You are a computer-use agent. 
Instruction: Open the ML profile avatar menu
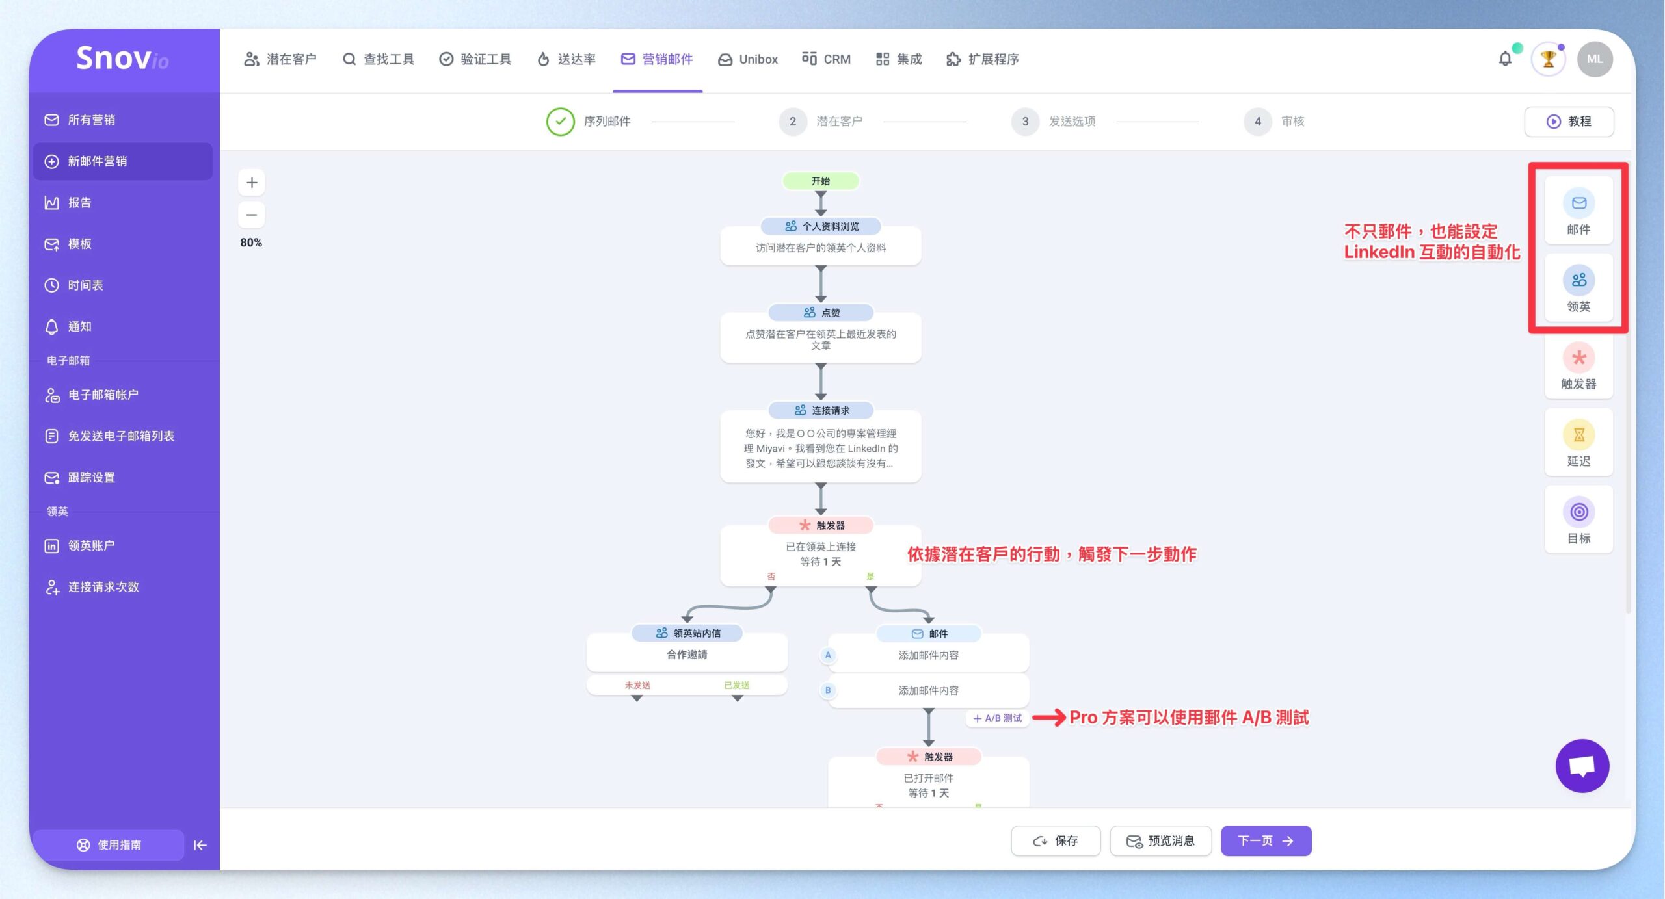[x=1594, y=59]
